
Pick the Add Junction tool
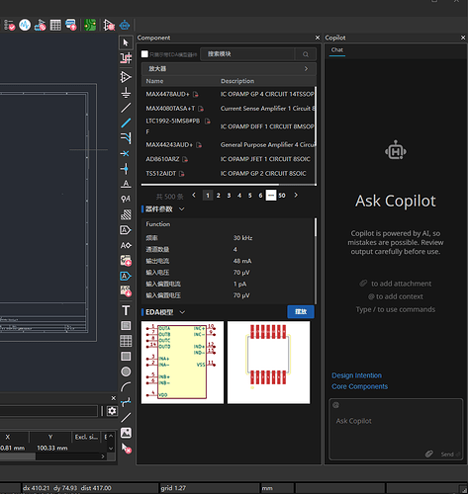tap(125, 169)
